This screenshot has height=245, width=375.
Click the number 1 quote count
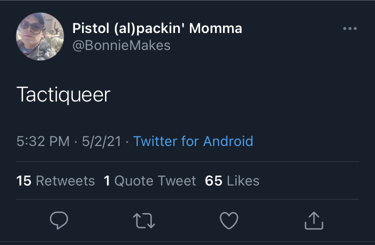pyautogui.click(x=107, y=180)
